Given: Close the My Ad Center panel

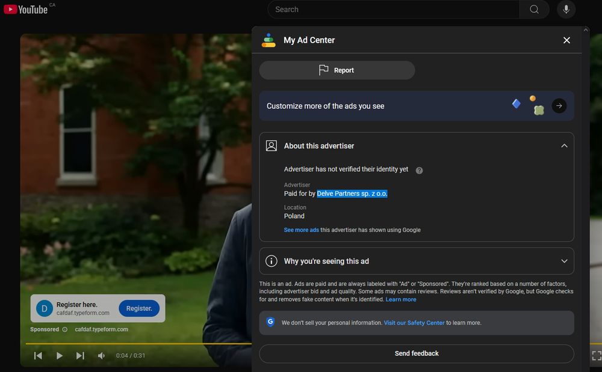Looking at the screenshot, I should coord(566,40).
